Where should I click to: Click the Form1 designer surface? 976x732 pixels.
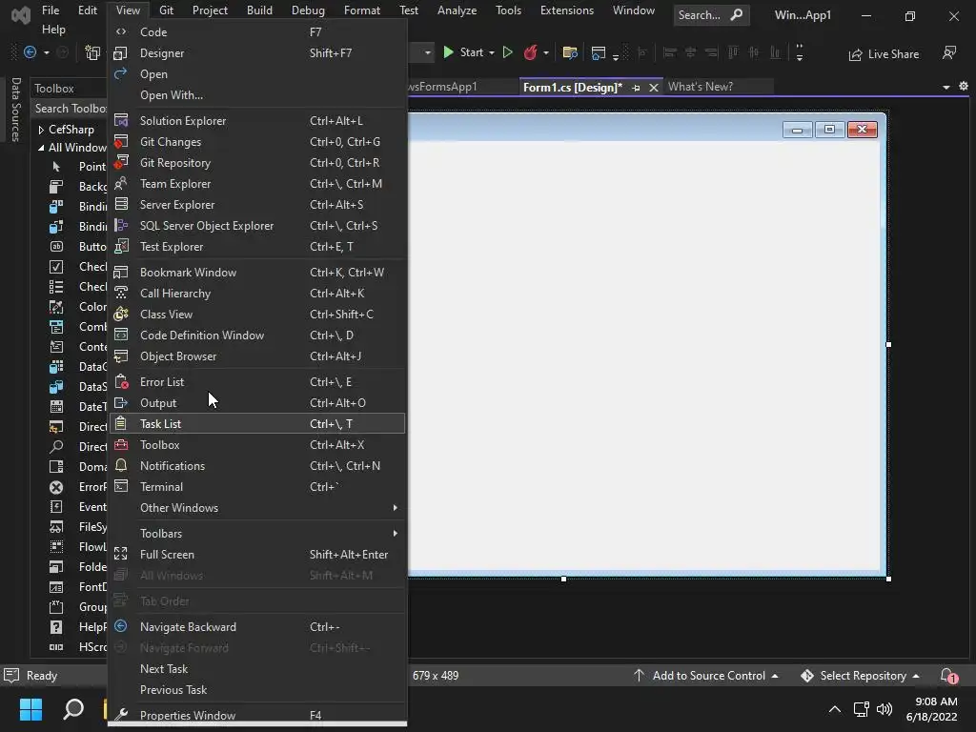(645, 355)
